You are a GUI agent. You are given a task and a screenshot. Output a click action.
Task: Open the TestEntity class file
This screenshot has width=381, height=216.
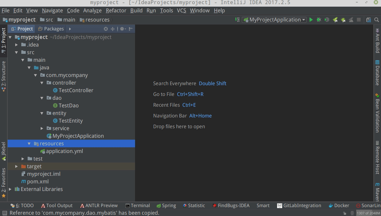coord(68,121)
